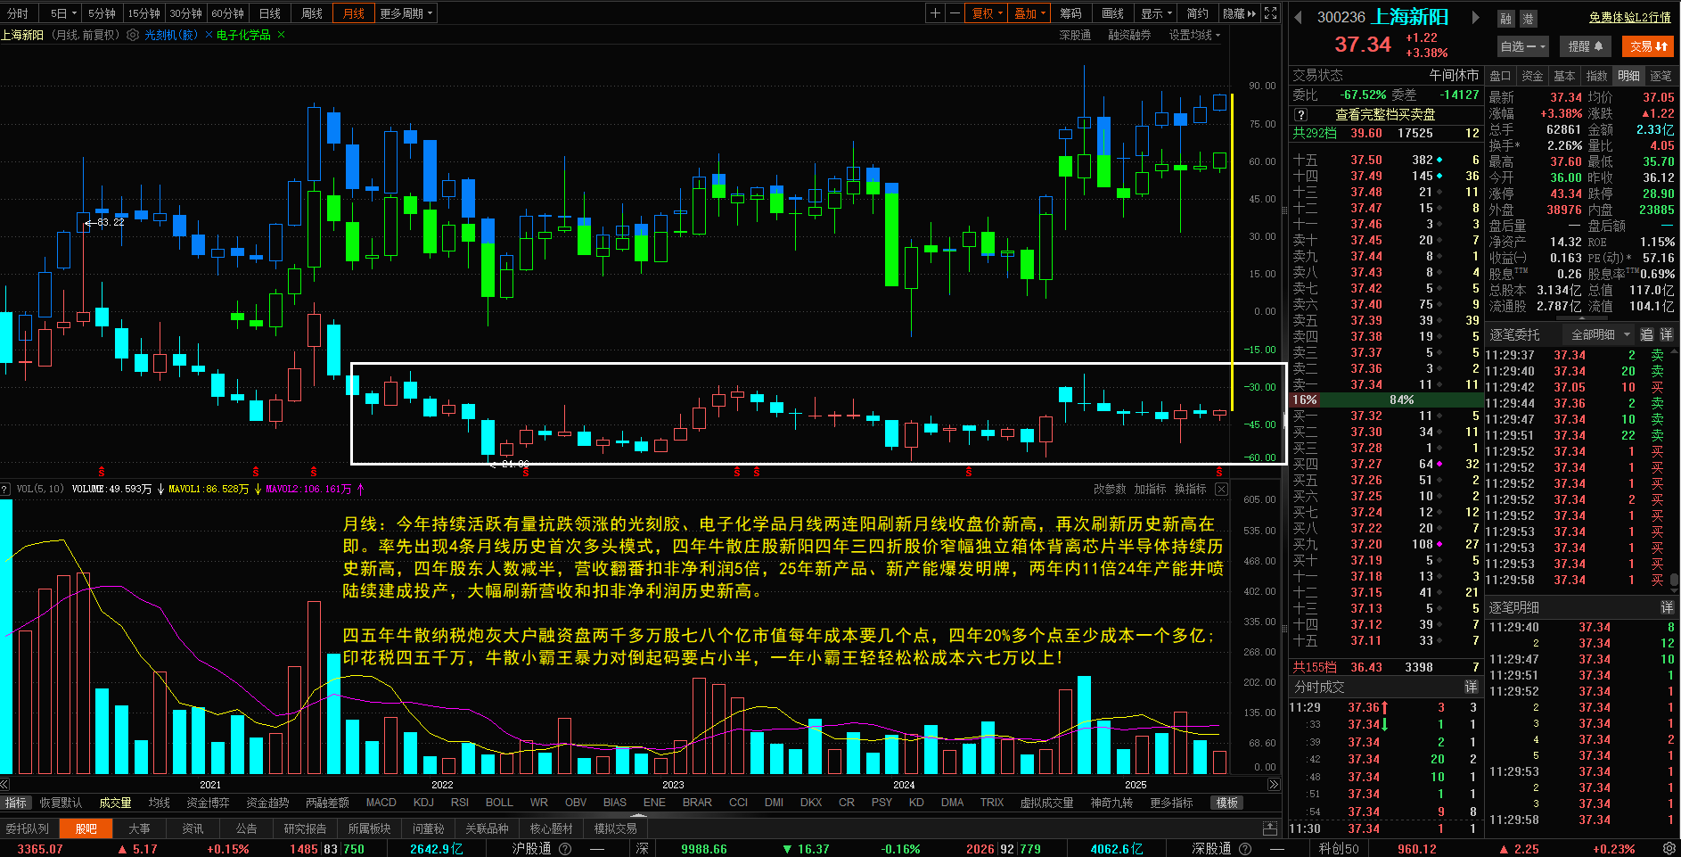1681x857 pixels.
Task: Open 显示 display dropdown
Action: tap(1156, 13)
